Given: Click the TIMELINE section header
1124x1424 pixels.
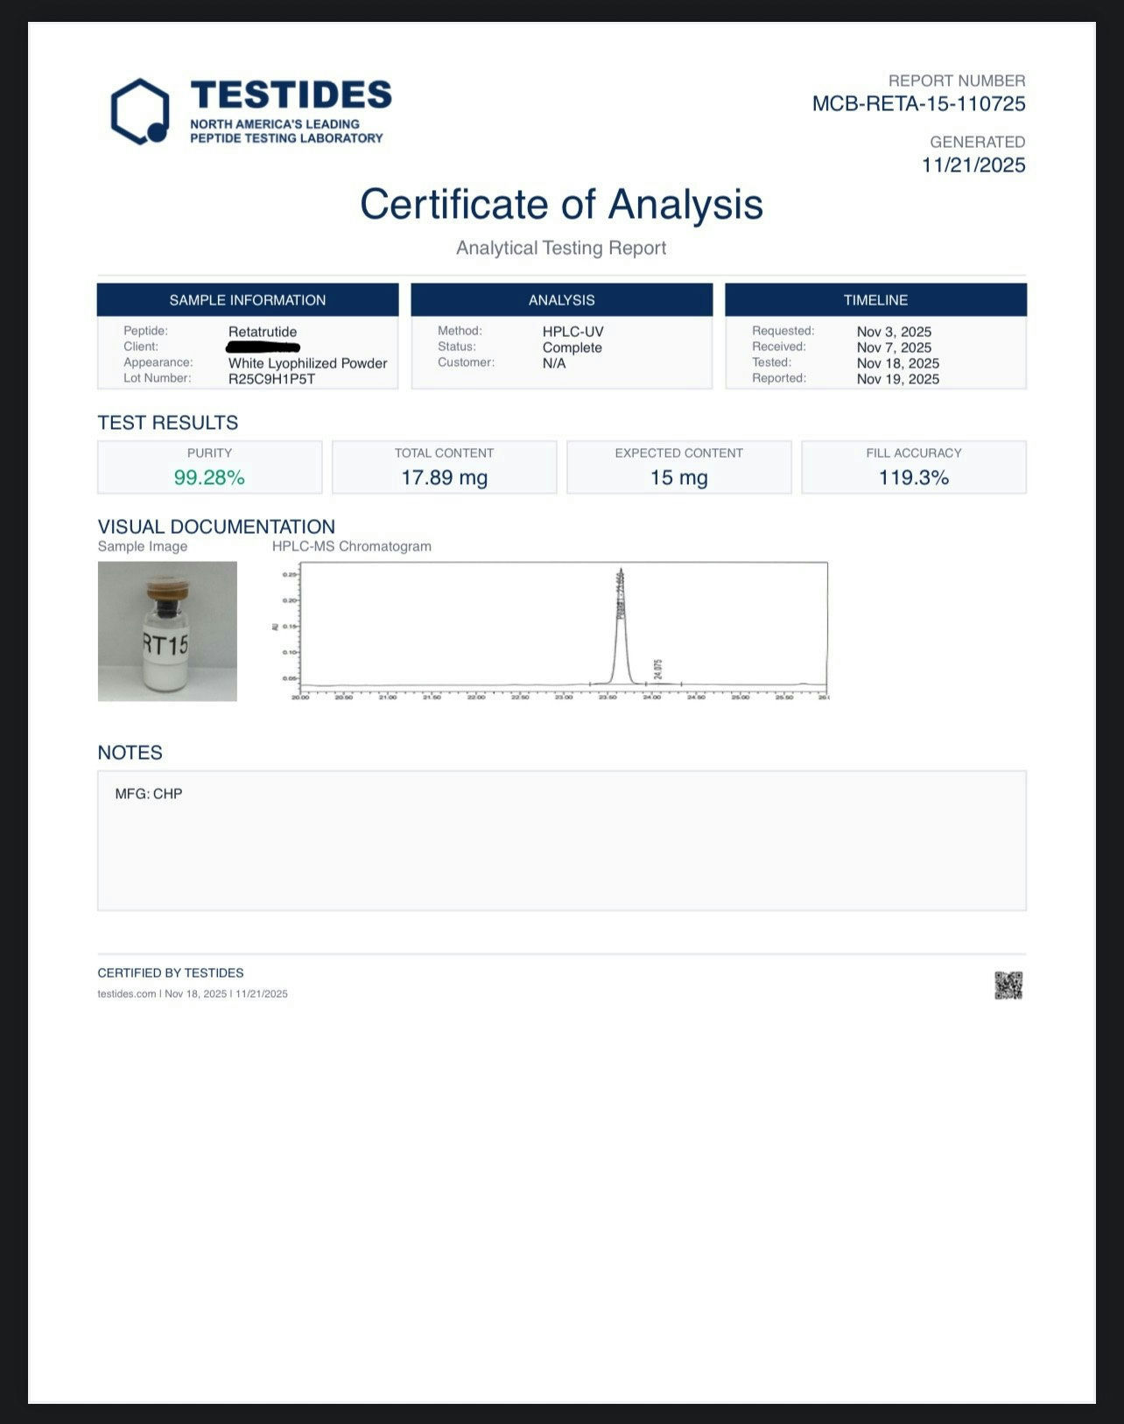Looking at the screenshot, I should (875, 300).
